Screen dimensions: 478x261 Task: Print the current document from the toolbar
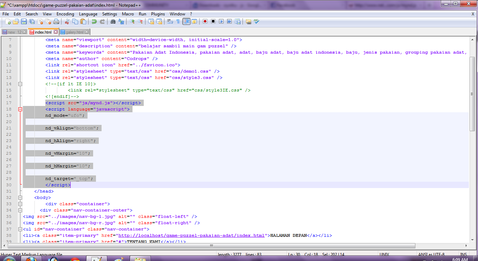[x=56, y=21]
